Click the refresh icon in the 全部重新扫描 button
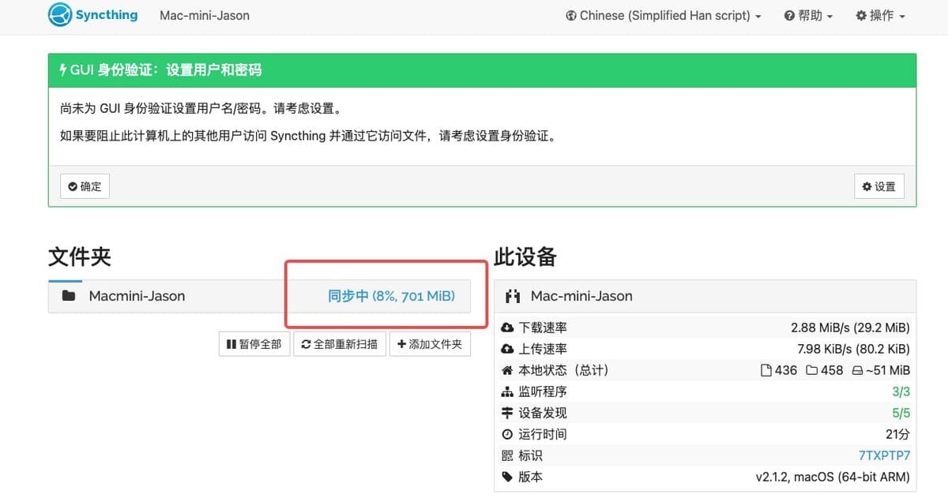This screenshot has width=948, height=498. click(306, 344)
